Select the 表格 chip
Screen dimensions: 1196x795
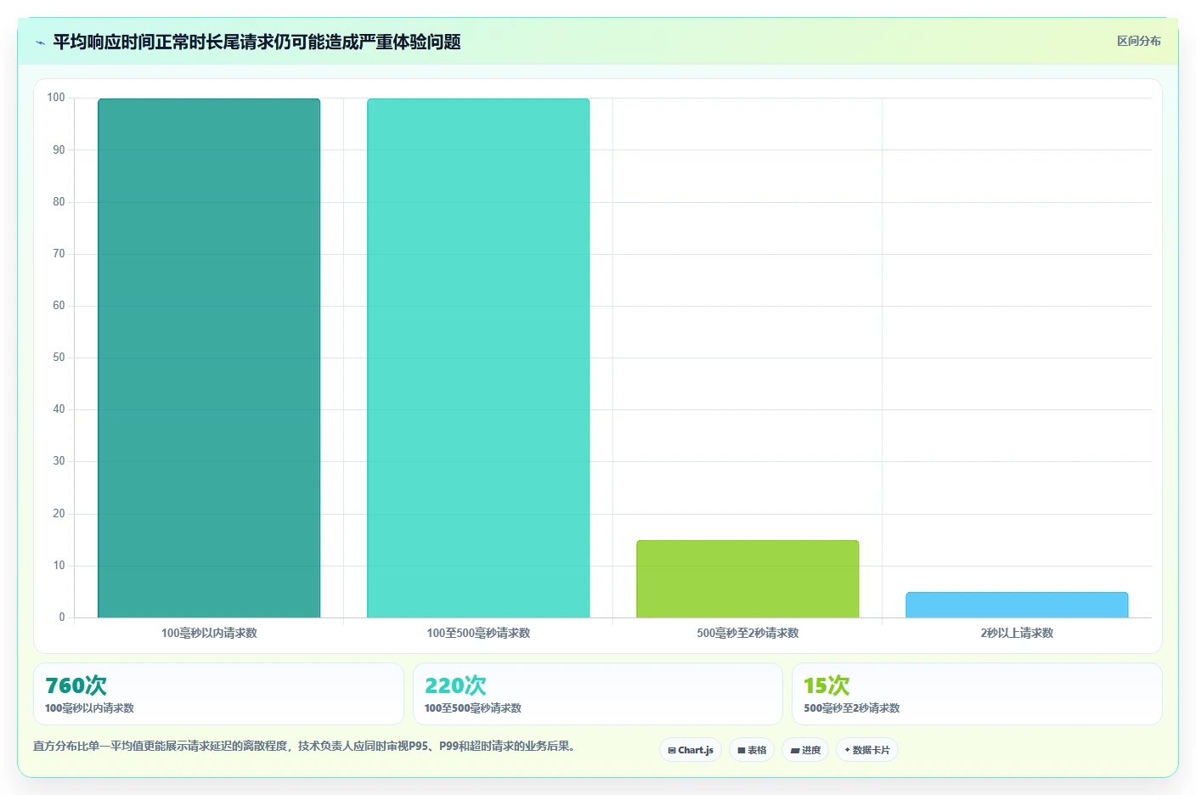tap(752, 750)
